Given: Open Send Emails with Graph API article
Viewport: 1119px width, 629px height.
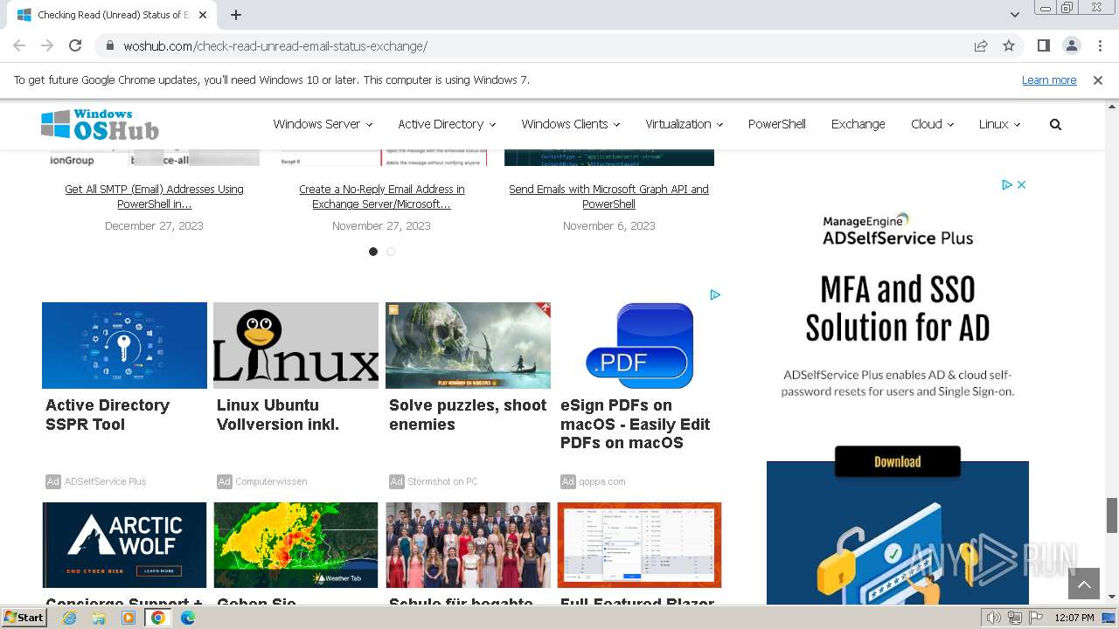Looking at the screenshot, I should (608, 197).
